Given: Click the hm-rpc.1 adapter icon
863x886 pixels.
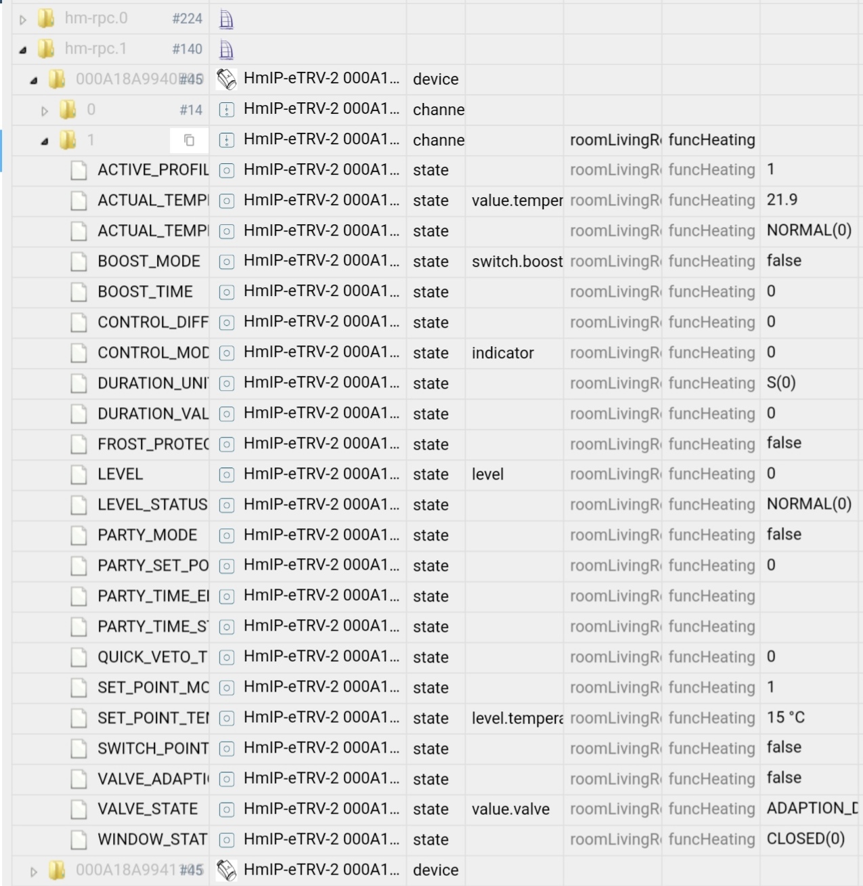Looking at the screenshot, I should [227, 49].
